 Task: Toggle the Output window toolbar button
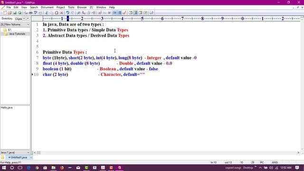click(x=141, y=13)
